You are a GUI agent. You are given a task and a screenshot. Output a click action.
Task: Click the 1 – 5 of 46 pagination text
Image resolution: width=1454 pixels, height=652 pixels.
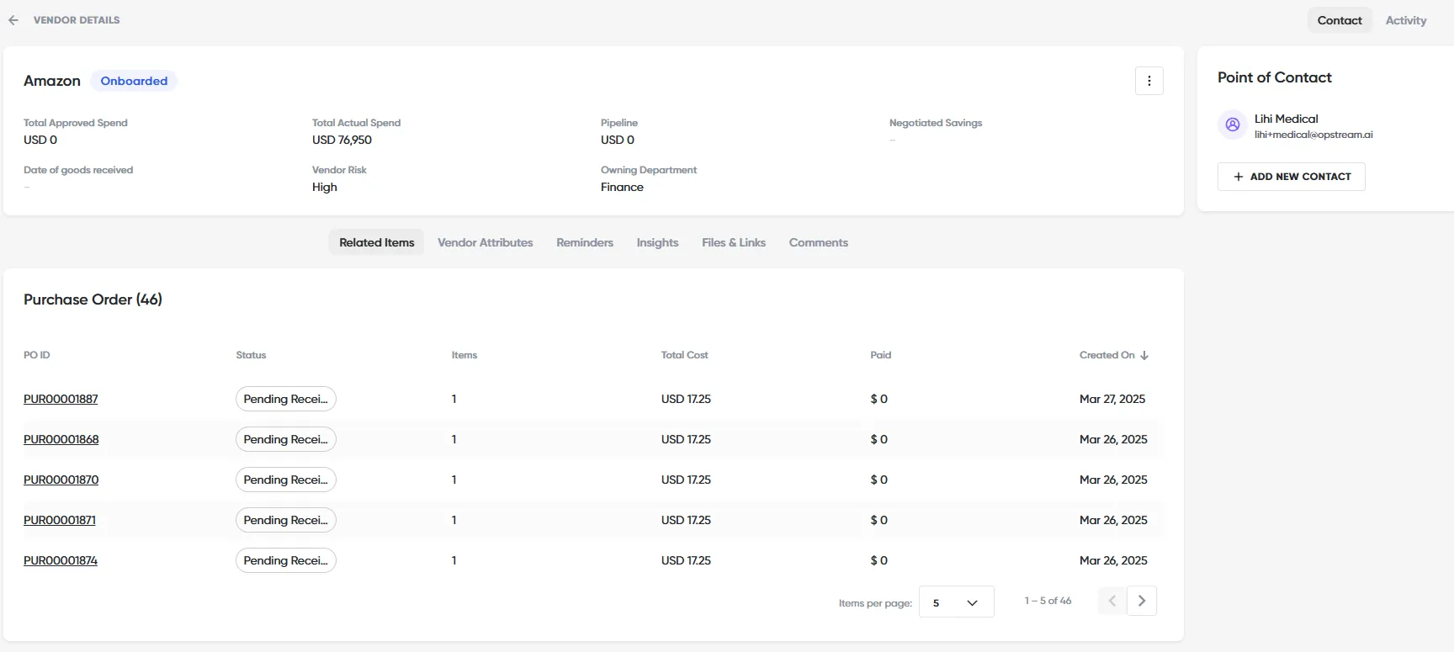[x=1048, y=601]
